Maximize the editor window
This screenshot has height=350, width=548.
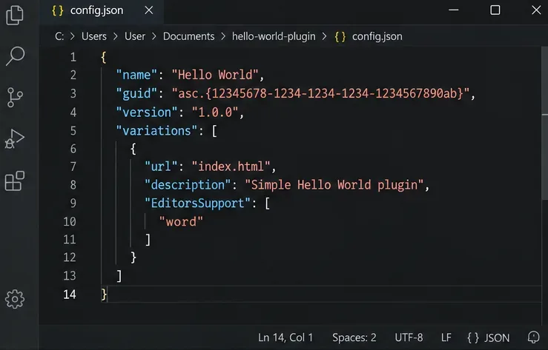tap(495, 10)
